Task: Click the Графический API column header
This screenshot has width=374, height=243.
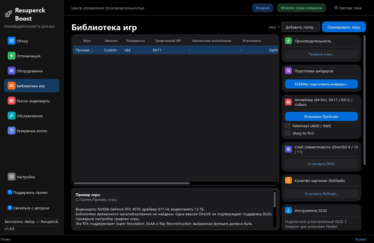Action: [168, 41]
